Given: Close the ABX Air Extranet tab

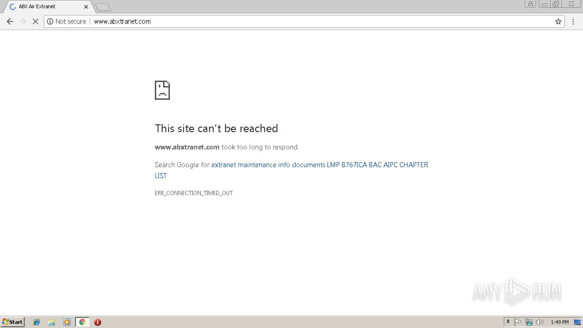Looking at the screenshot, I should coord(86,7).
